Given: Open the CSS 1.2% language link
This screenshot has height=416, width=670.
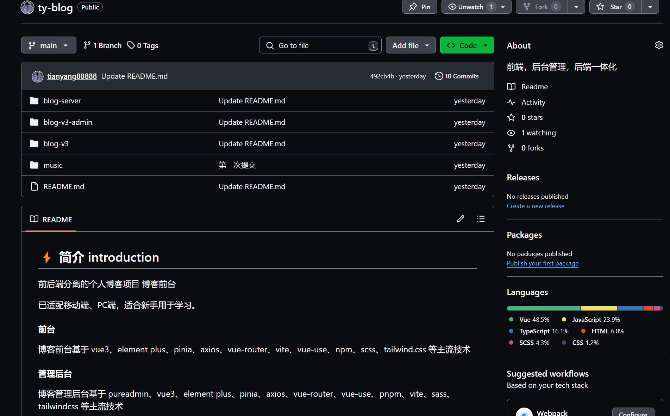Looking at the screenshot, I should [x=580, y=343].
